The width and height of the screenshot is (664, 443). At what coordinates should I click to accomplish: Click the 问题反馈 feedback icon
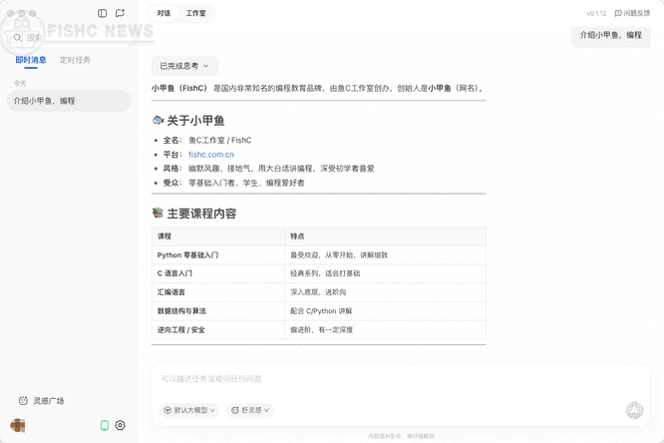click(x=618, y=14)
